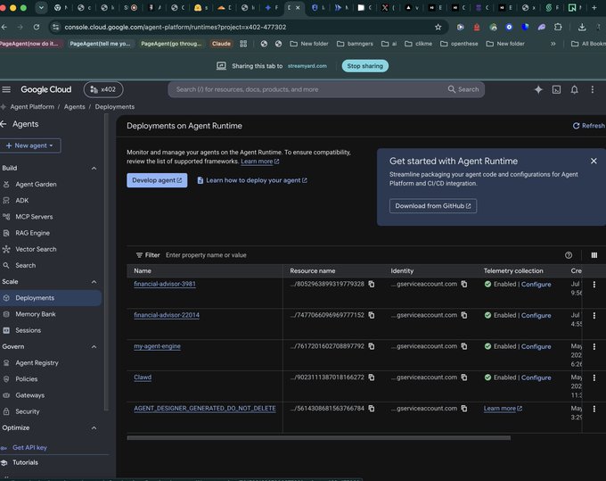Open Security in the sidebar

[x=28, y=411]
